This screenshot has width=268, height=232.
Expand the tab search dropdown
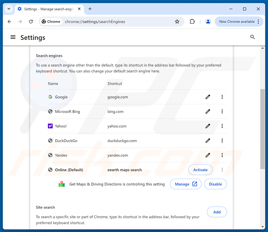pos(9,9)
